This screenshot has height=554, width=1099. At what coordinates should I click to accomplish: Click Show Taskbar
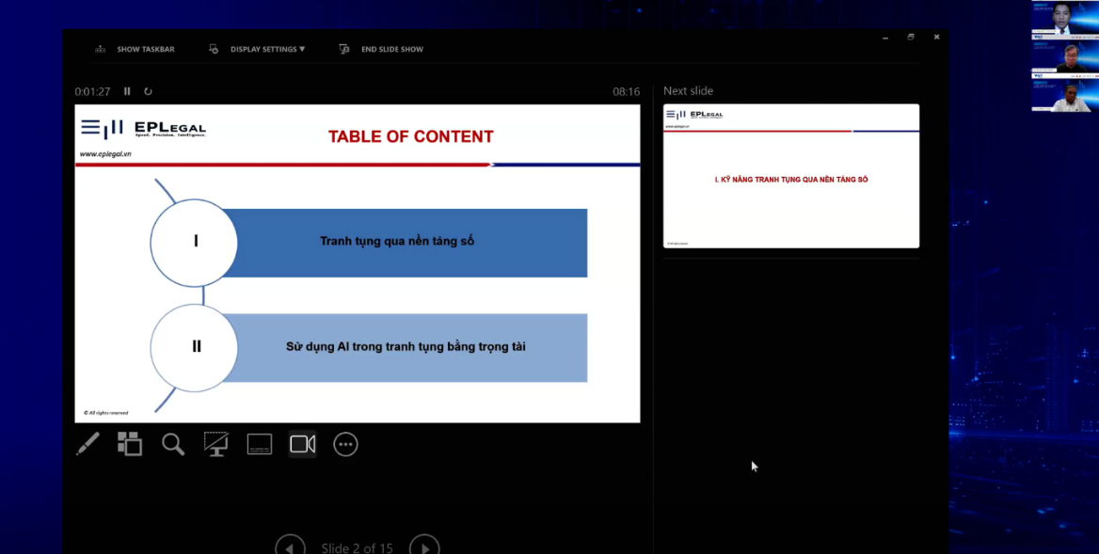coord(135,49)
